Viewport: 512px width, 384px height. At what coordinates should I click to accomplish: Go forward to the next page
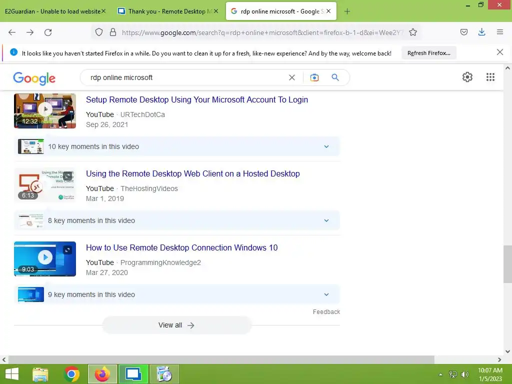(30, 32)
